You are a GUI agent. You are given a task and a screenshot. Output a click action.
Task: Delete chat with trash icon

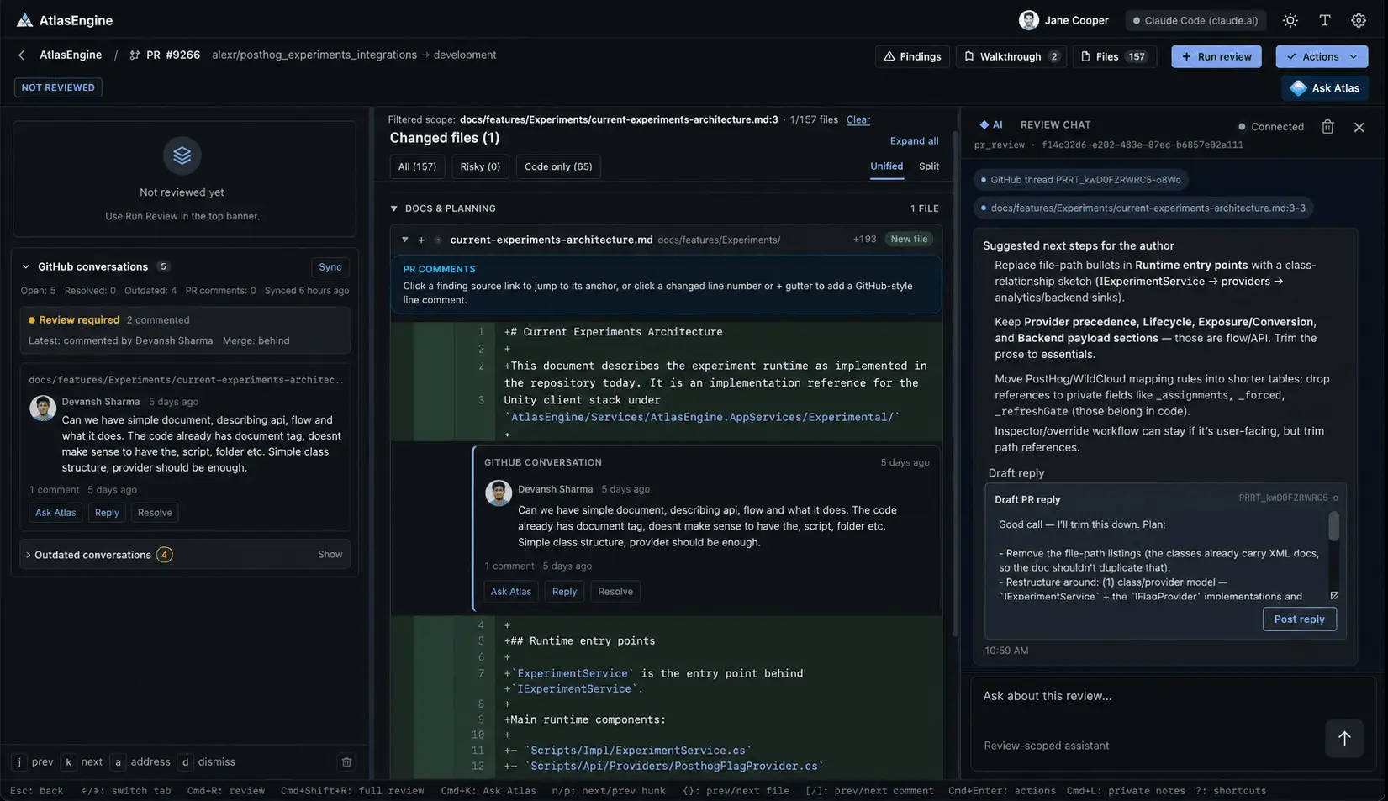click(1327, 127)
